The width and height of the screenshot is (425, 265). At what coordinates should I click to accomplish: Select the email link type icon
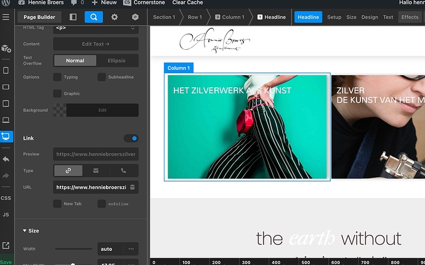96,170
